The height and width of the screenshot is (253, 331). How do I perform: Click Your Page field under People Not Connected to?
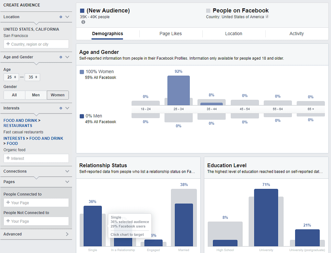pos(36,221)
